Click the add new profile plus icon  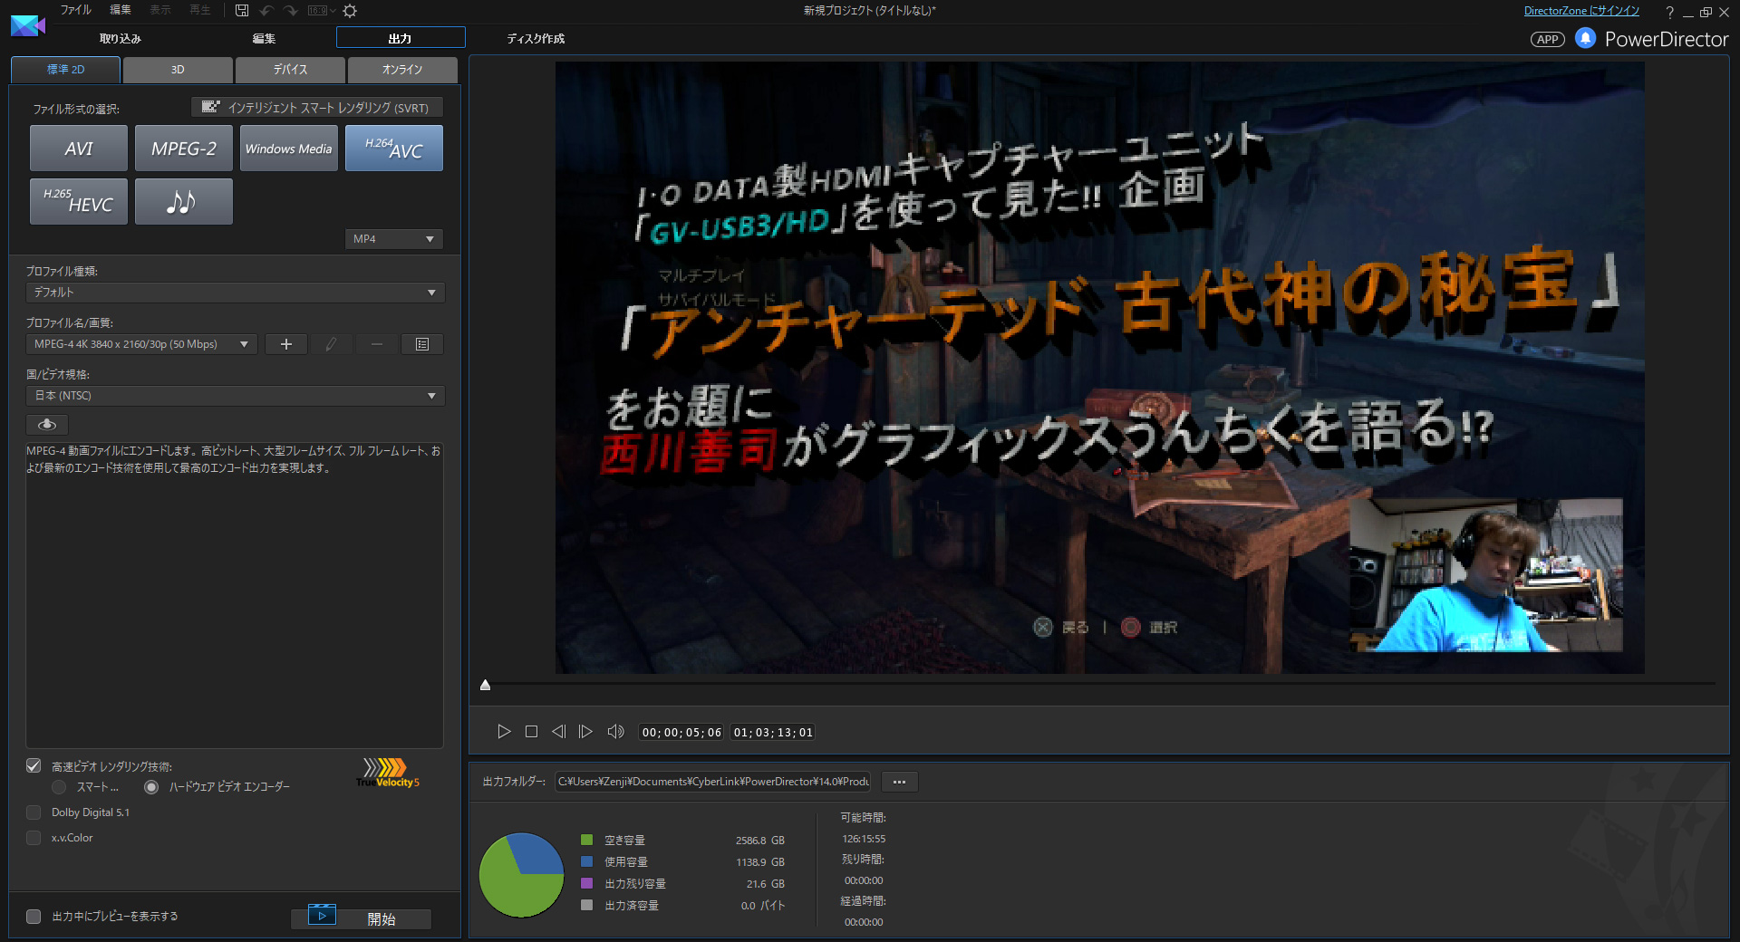tap(286, 344)
